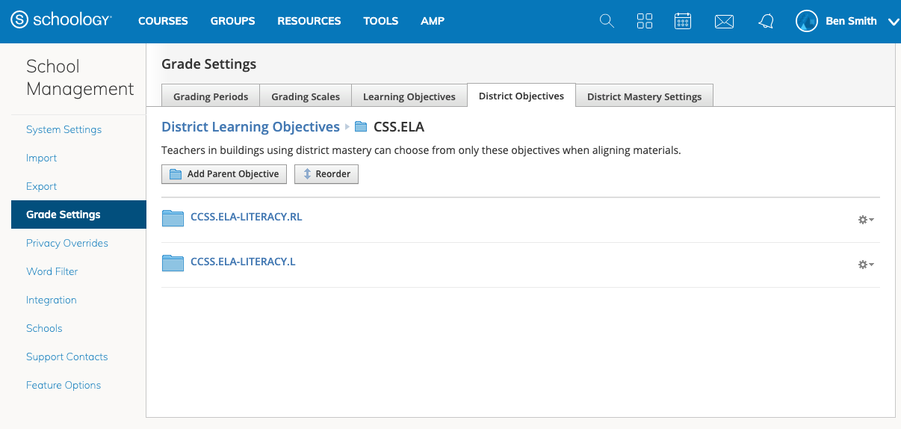901x429 pixels.
Task: Open the calendar icon in header
Action: point(682,21)
